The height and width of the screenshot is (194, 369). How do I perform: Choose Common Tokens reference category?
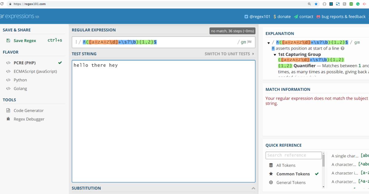[293, 174]
